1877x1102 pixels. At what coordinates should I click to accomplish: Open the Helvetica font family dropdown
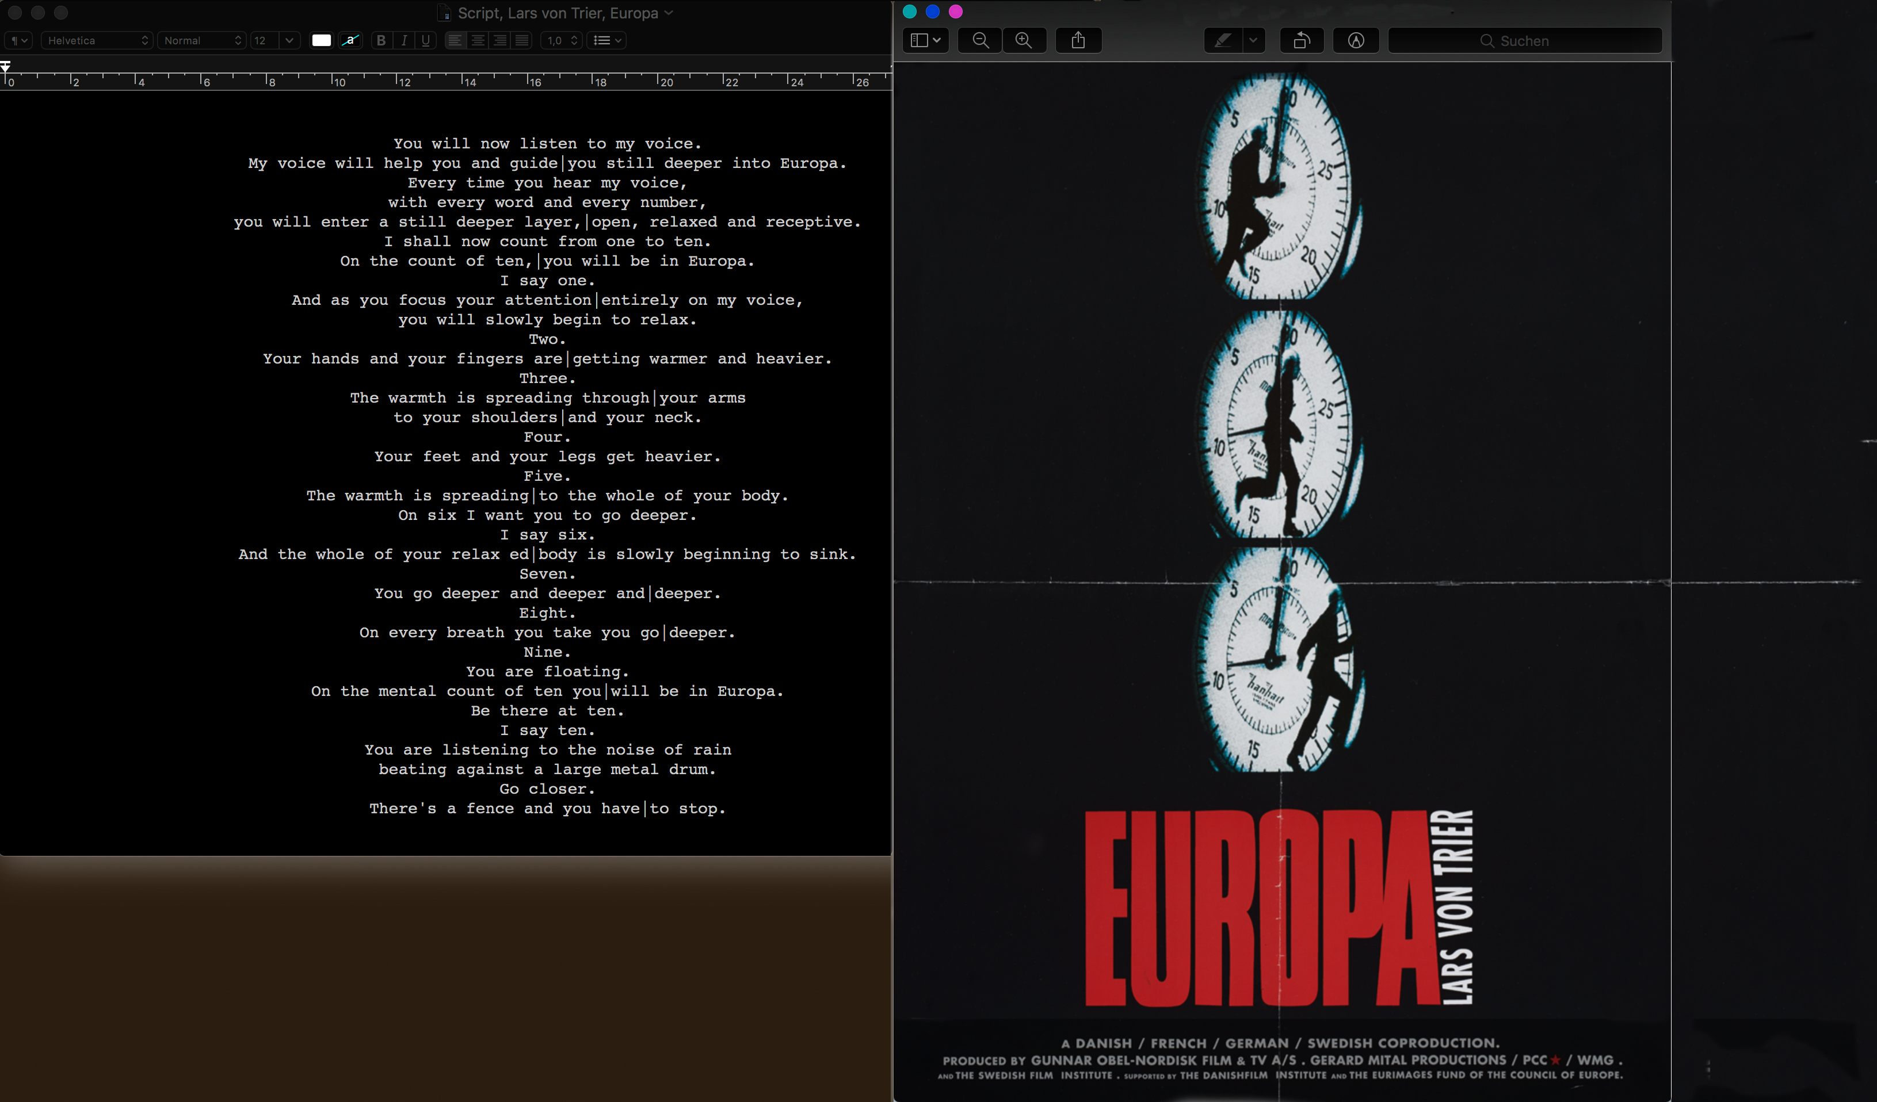click(97, 40)
